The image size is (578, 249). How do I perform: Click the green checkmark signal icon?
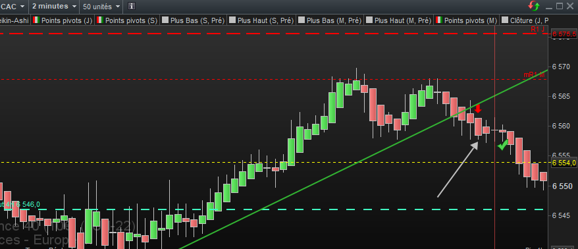coord(502,146)
